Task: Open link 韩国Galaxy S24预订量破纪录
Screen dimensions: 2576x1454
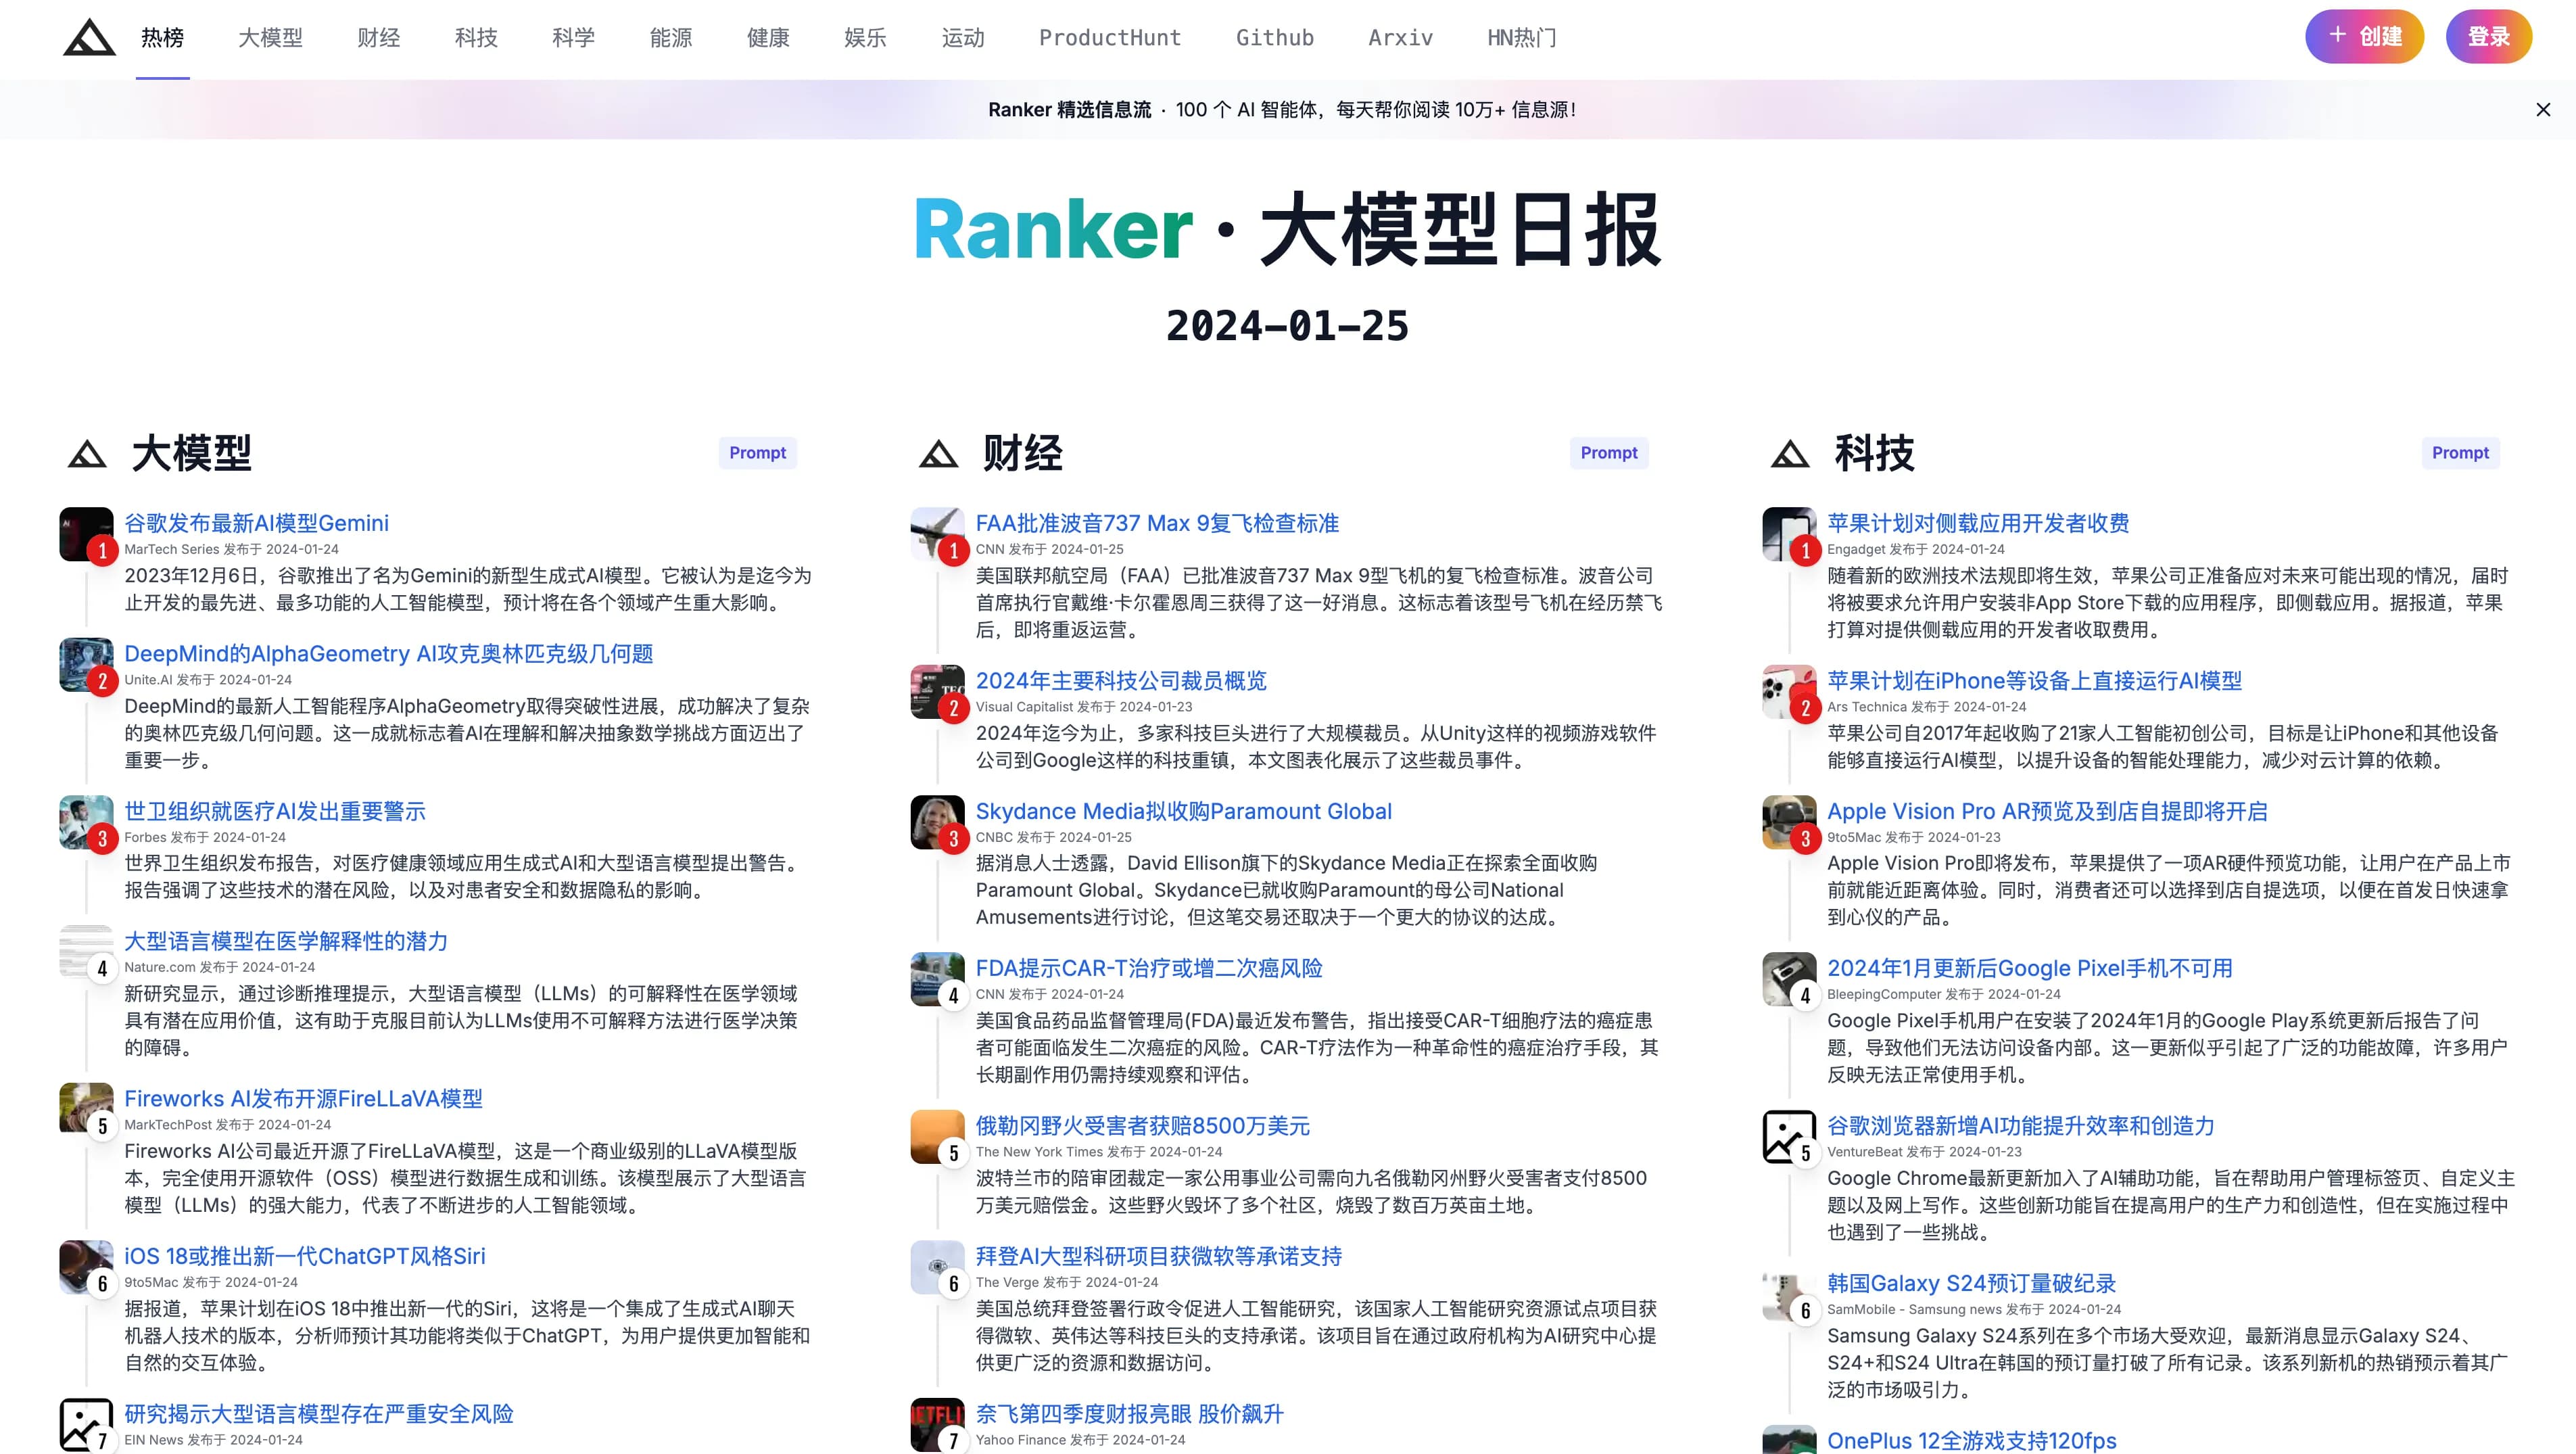Action: pyautogui.click(x=1972, y=1283)
